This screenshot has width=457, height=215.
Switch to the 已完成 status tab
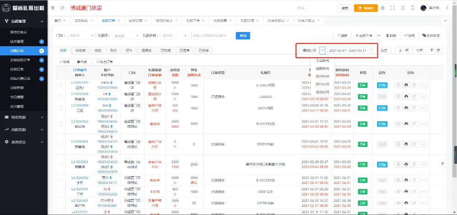(x=165, y=50)
